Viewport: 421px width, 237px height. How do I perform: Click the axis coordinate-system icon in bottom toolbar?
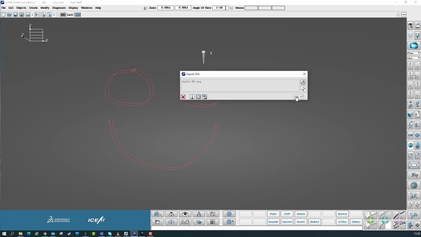(157, 214)
